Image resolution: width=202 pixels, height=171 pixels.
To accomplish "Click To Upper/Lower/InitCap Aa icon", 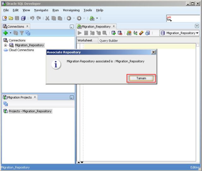I will tap(135, 33).
